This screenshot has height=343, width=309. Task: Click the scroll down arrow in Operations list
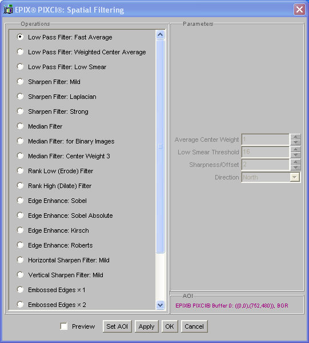click(x=160, y=305)
